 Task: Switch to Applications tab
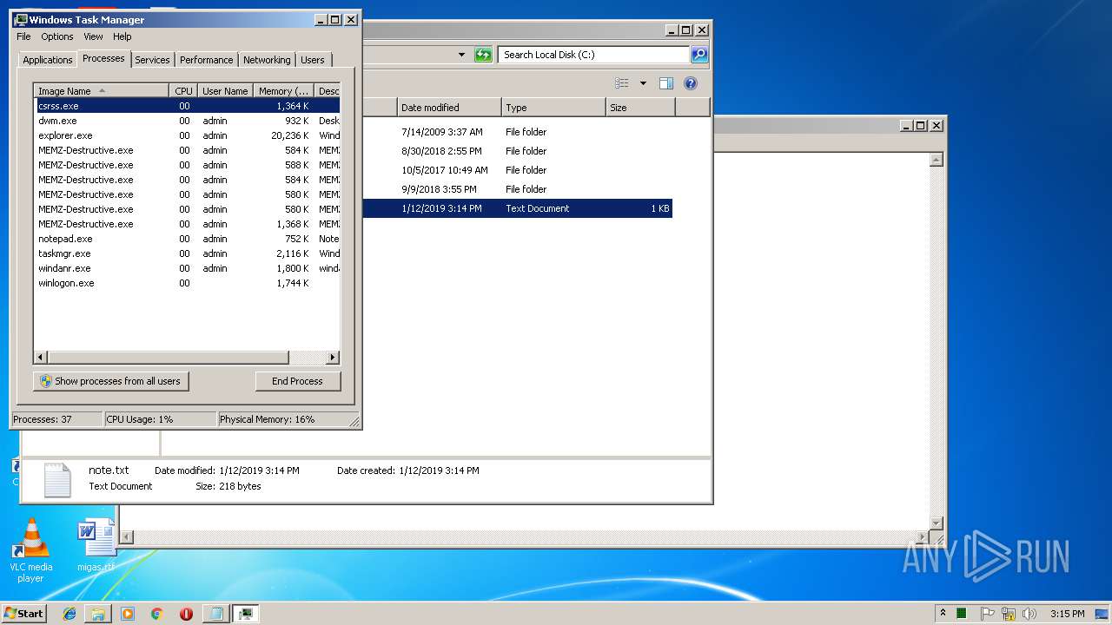click(48, 60)
